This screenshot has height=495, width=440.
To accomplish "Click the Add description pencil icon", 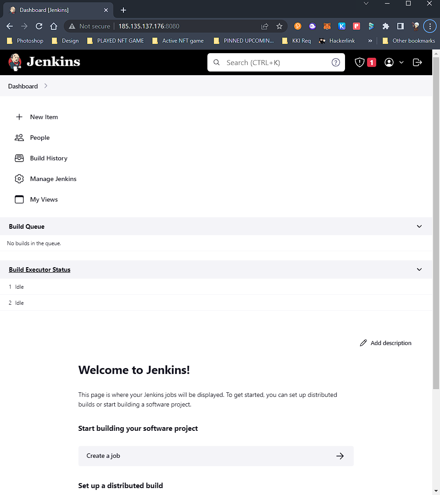I will (363, 343).
